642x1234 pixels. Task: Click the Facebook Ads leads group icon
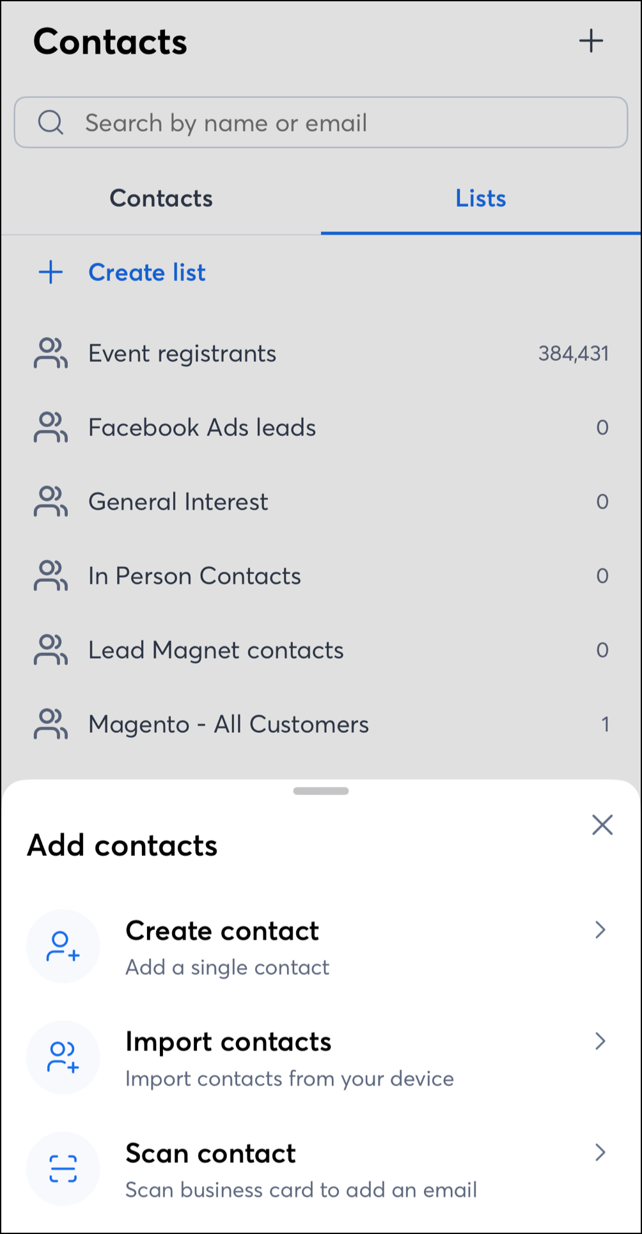tap(51, 428)
